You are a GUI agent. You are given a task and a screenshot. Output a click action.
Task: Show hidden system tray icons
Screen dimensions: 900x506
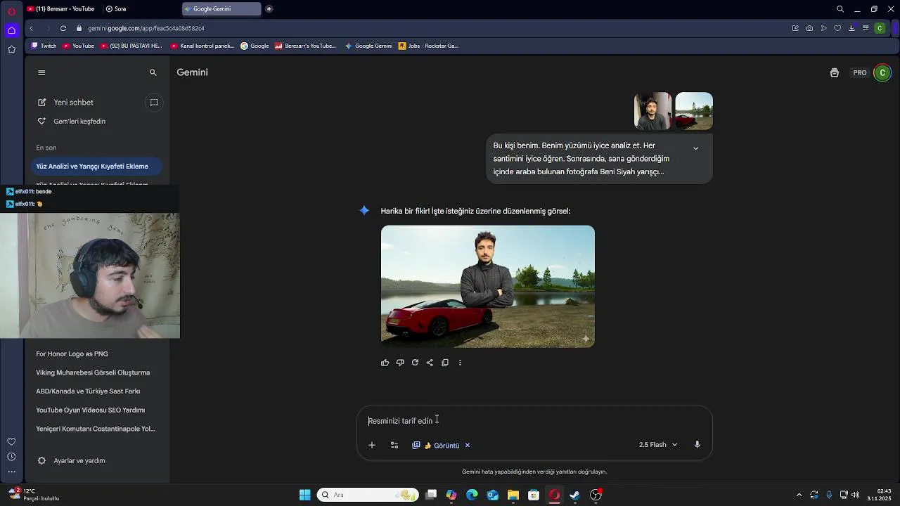tap(798, 495)
